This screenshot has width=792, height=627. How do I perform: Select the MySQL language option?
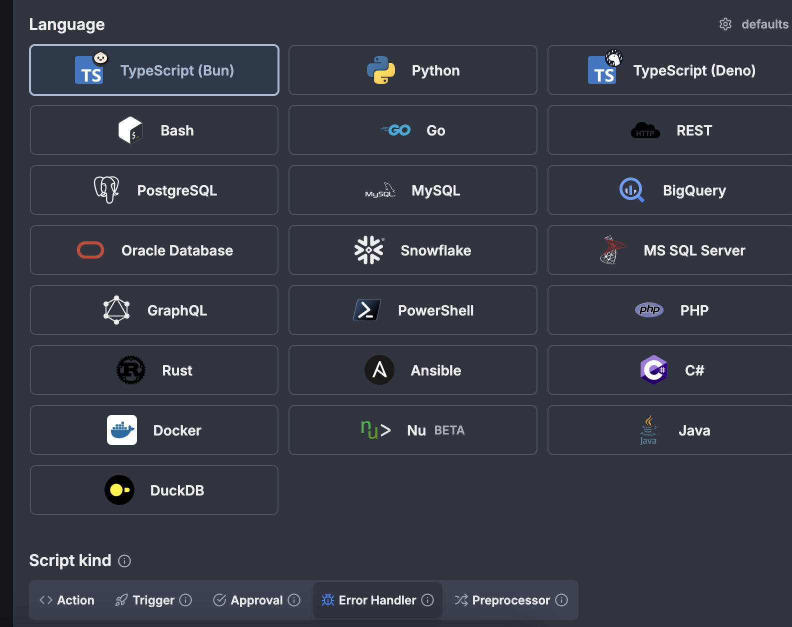pos(413,190)
